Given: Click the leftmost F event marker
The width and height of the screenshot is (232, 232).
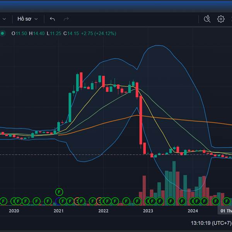Looking at the screenshot, I should tap(3, 201).
